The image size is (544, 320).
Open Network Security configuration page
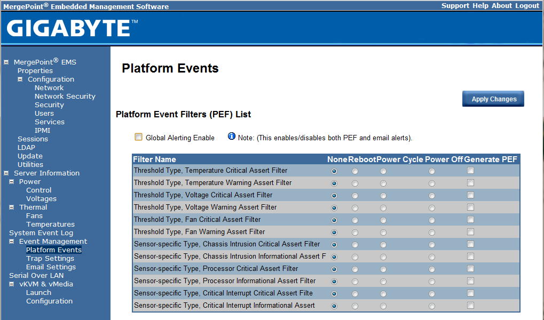(65, 96)
